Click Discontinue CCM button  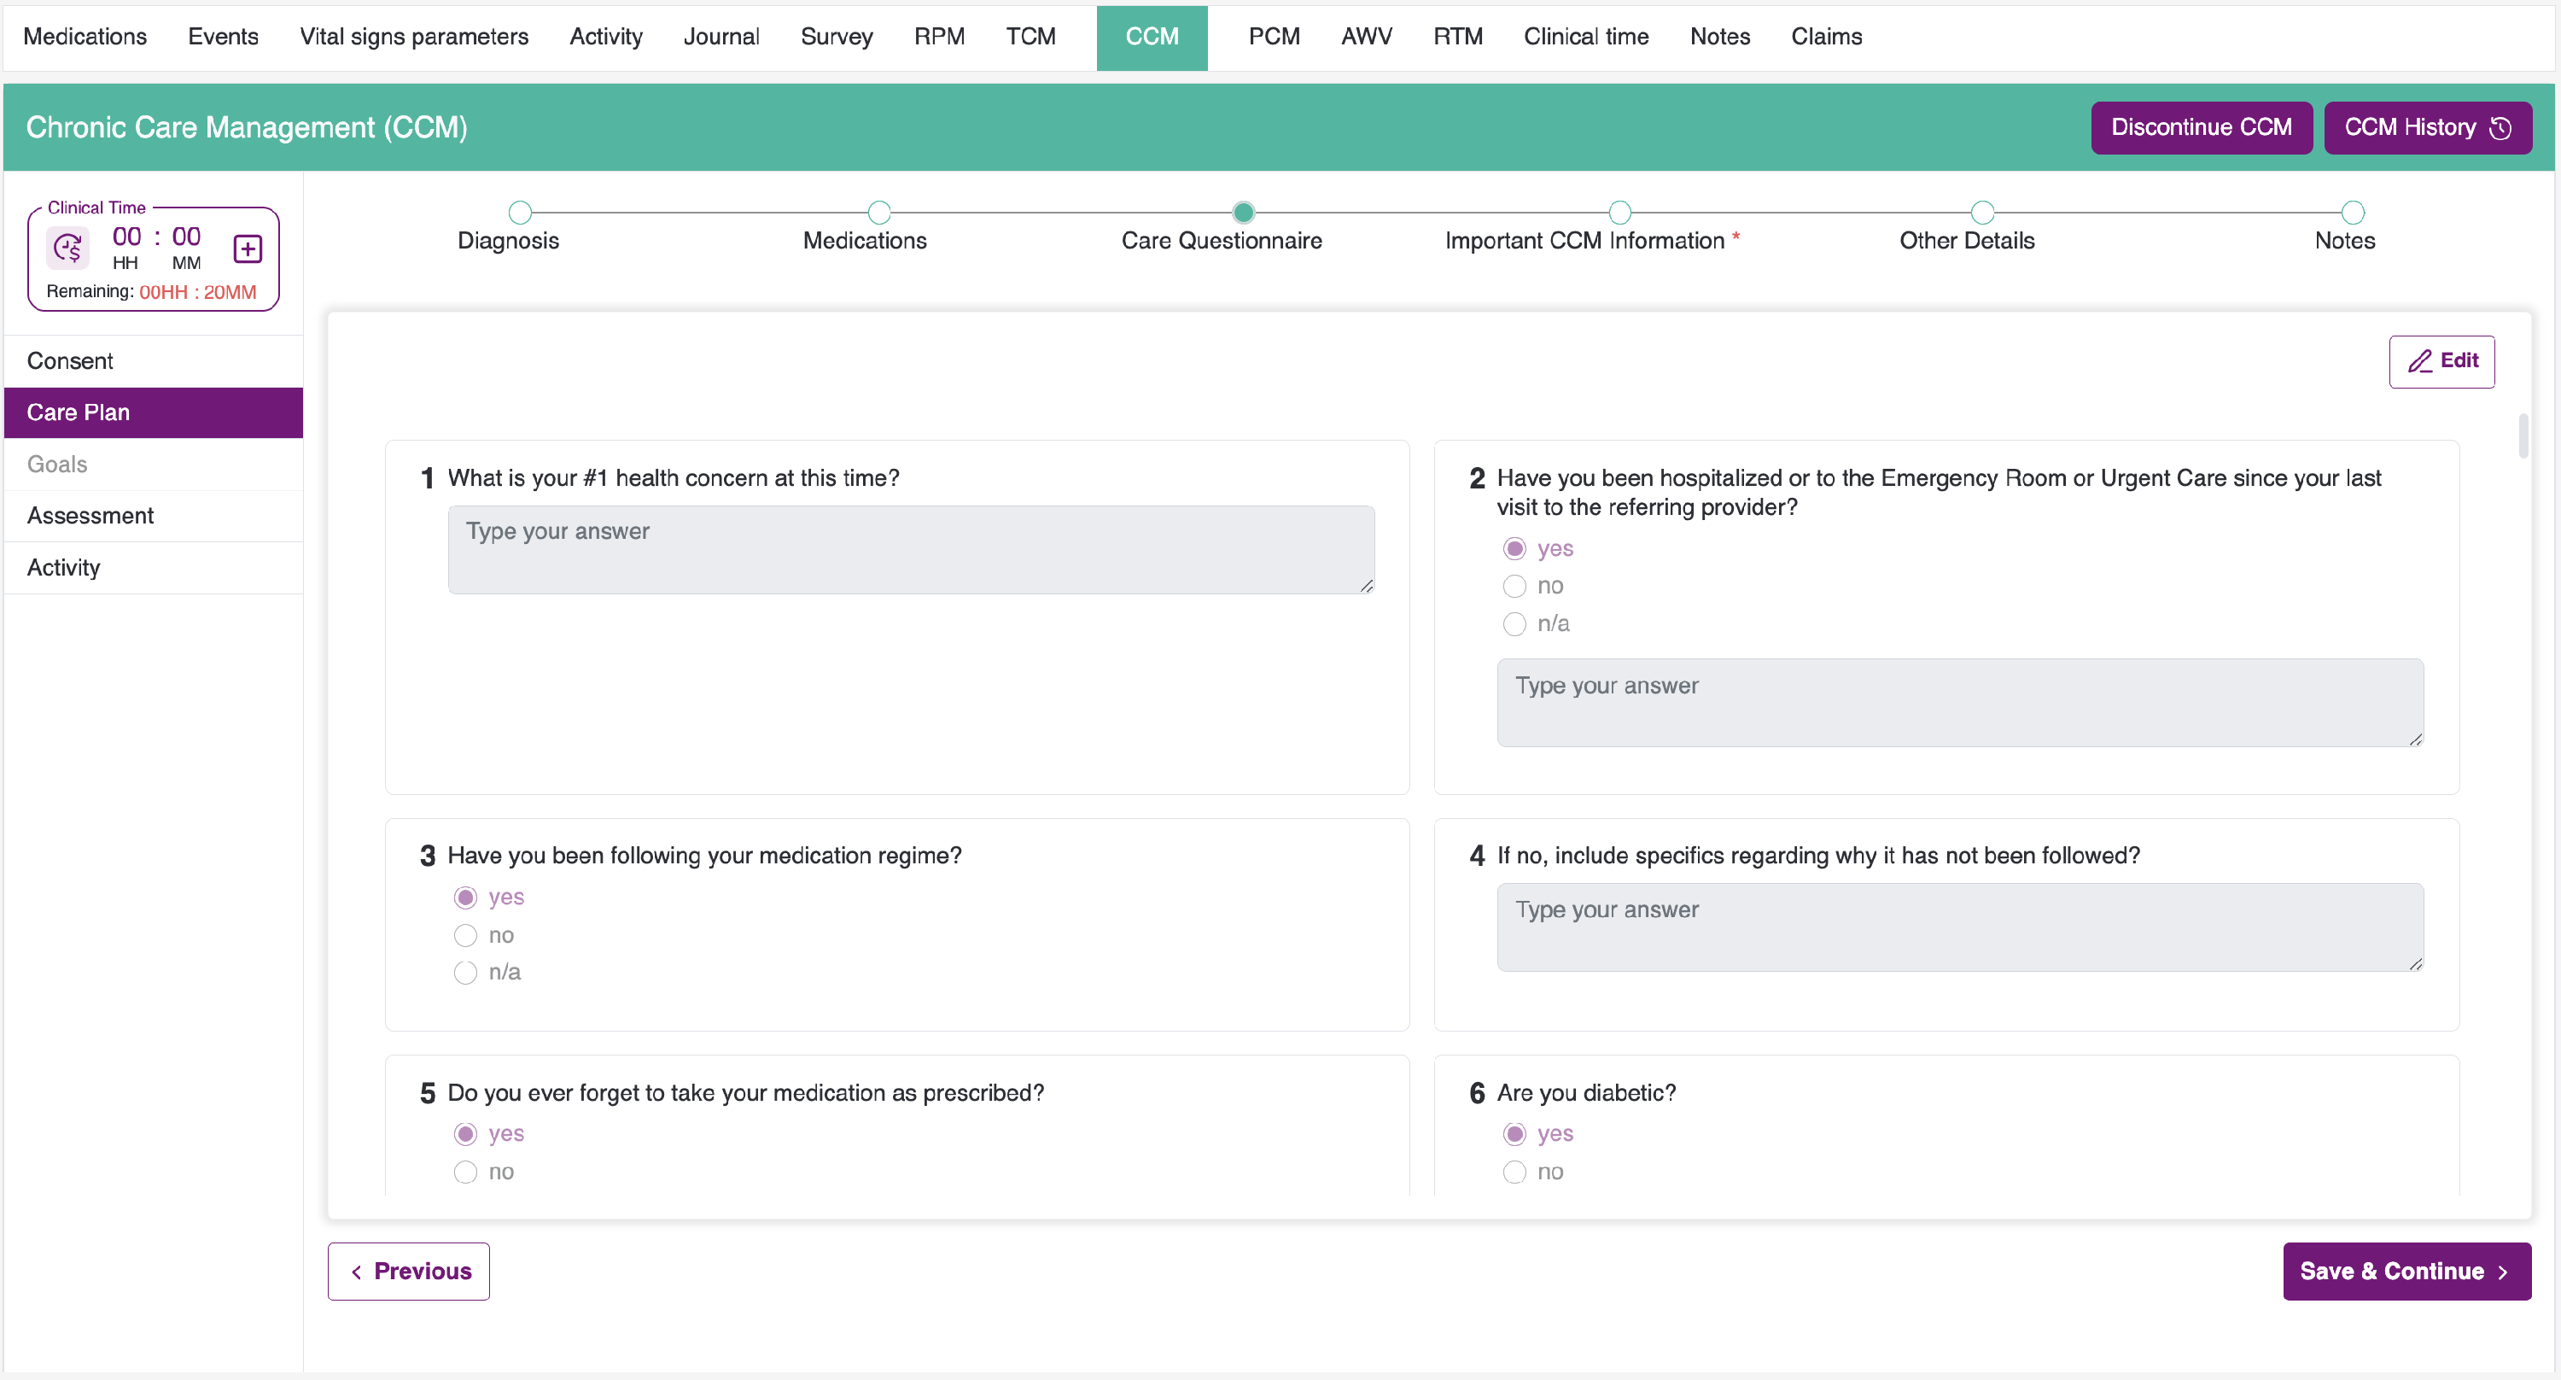[x=2200, y=127]
